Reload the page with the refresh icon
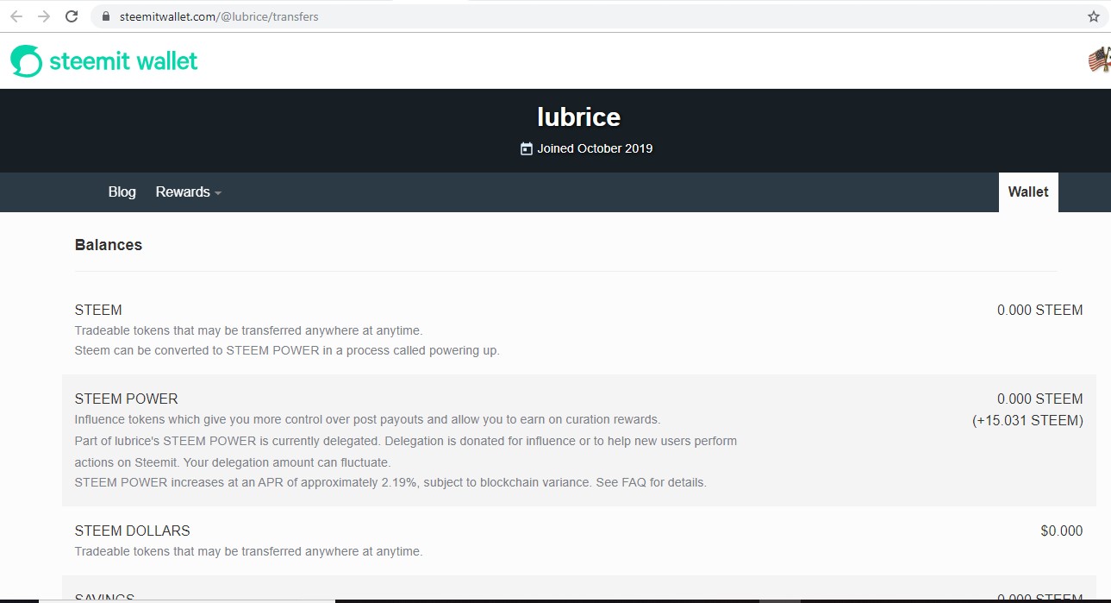This screenshot has width=1111, height=603. point(72,16)
